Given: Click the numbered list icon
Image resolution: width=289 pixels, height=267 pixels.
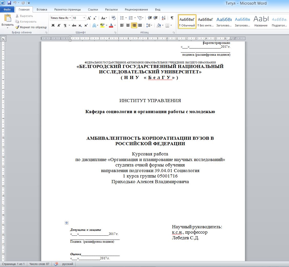Looking at the screenshot, I should pos(131,18).
